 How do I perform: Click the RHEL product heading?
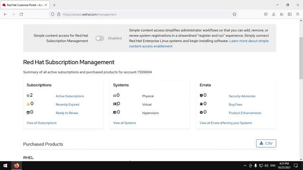28,158
